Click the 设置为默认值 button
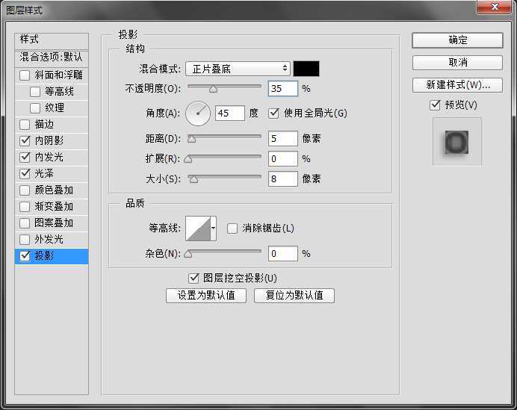 (206, 295)
